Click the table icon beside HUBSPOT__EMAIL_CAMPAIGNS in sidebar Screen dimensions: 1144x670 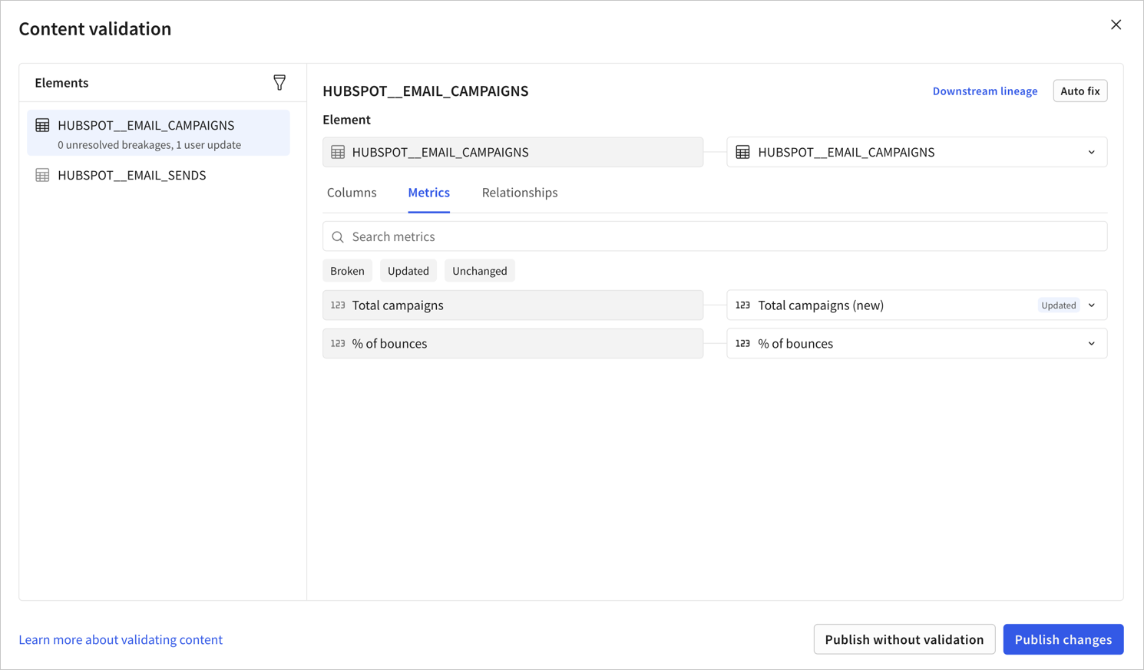coord(41,125)
